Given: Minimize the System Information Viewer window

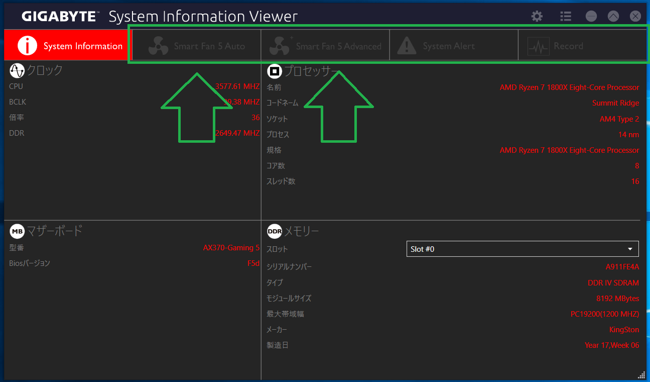Looking at the screenshot, I should pyautogui.click(x=591, y=17).
